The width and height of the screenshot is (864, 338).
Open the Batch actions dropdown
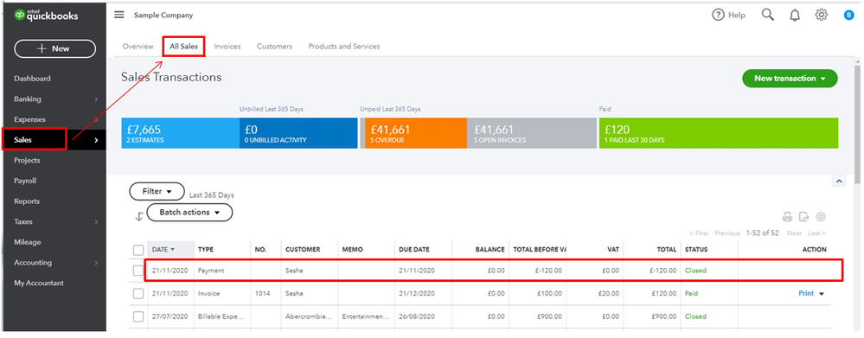(x=189, y=213)
